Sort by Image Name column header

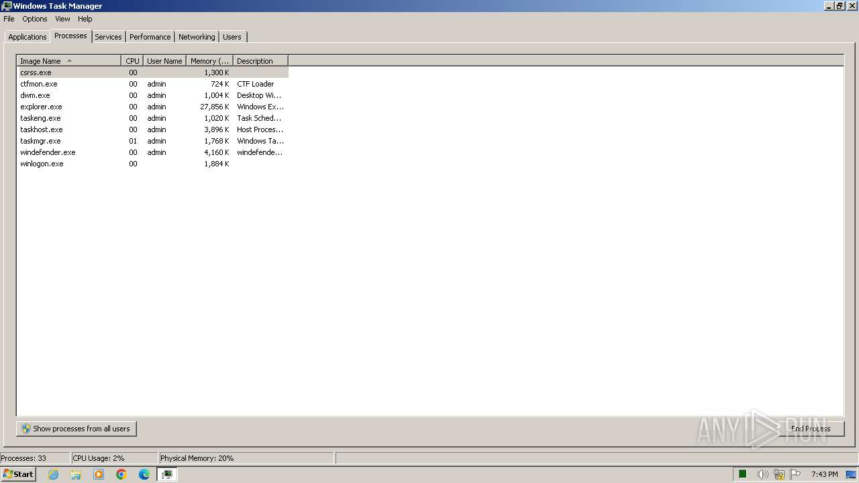pos(69,61)
